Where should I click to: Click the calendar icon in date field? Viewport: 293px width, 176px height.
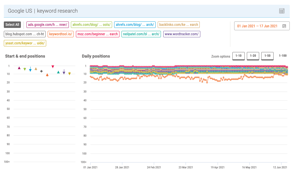point(284,26)
